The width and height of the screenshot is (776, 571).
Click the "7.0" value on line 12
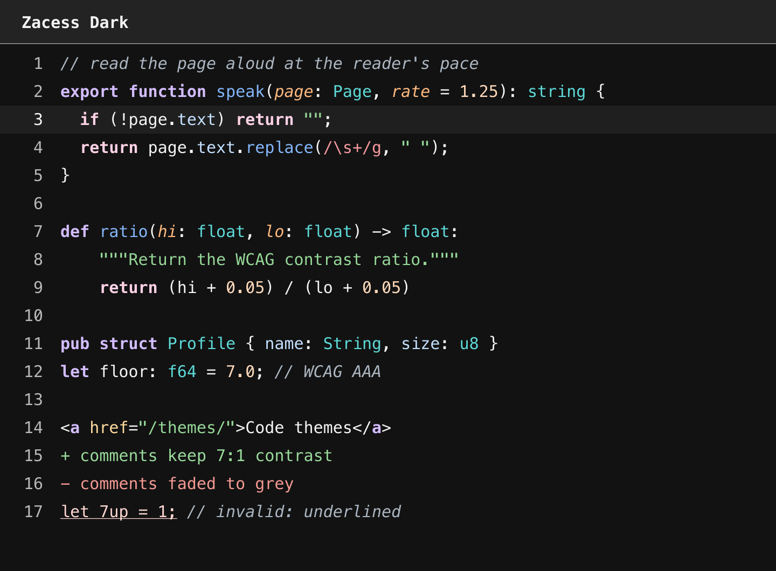click(x=240, y=372)
